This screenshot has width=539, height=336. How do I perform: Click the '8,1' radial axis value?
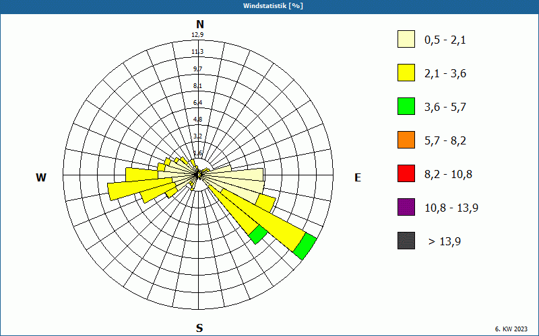pos(197,86)
